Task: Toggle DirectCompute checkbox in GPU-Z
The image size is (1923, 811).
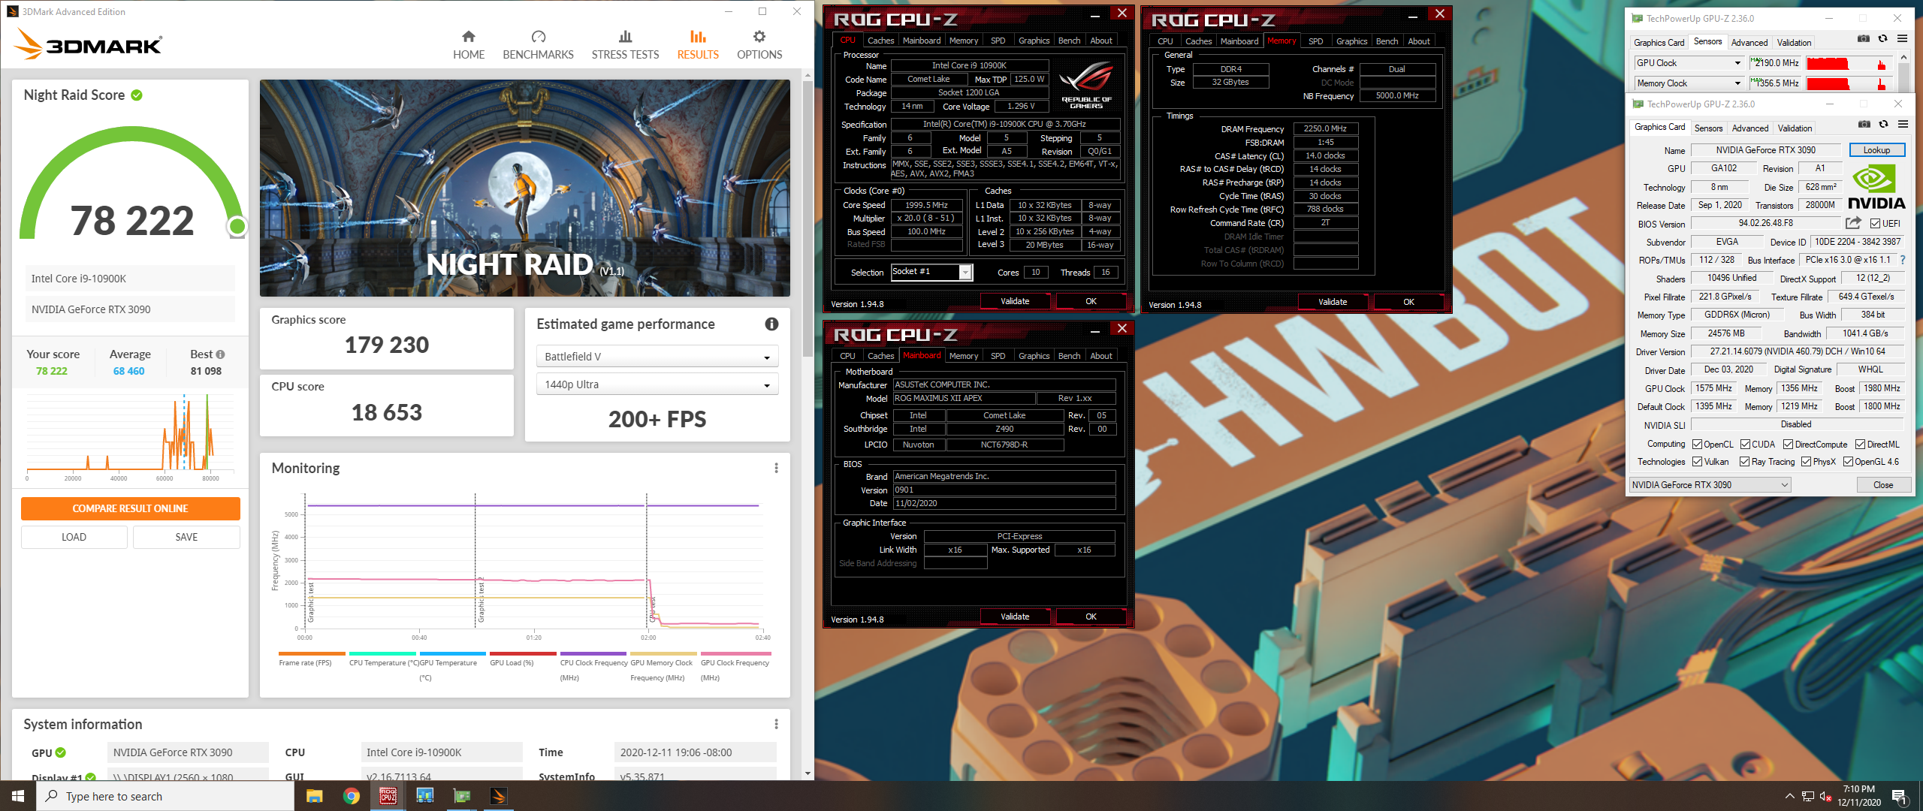Action: tap(1789, 445)
